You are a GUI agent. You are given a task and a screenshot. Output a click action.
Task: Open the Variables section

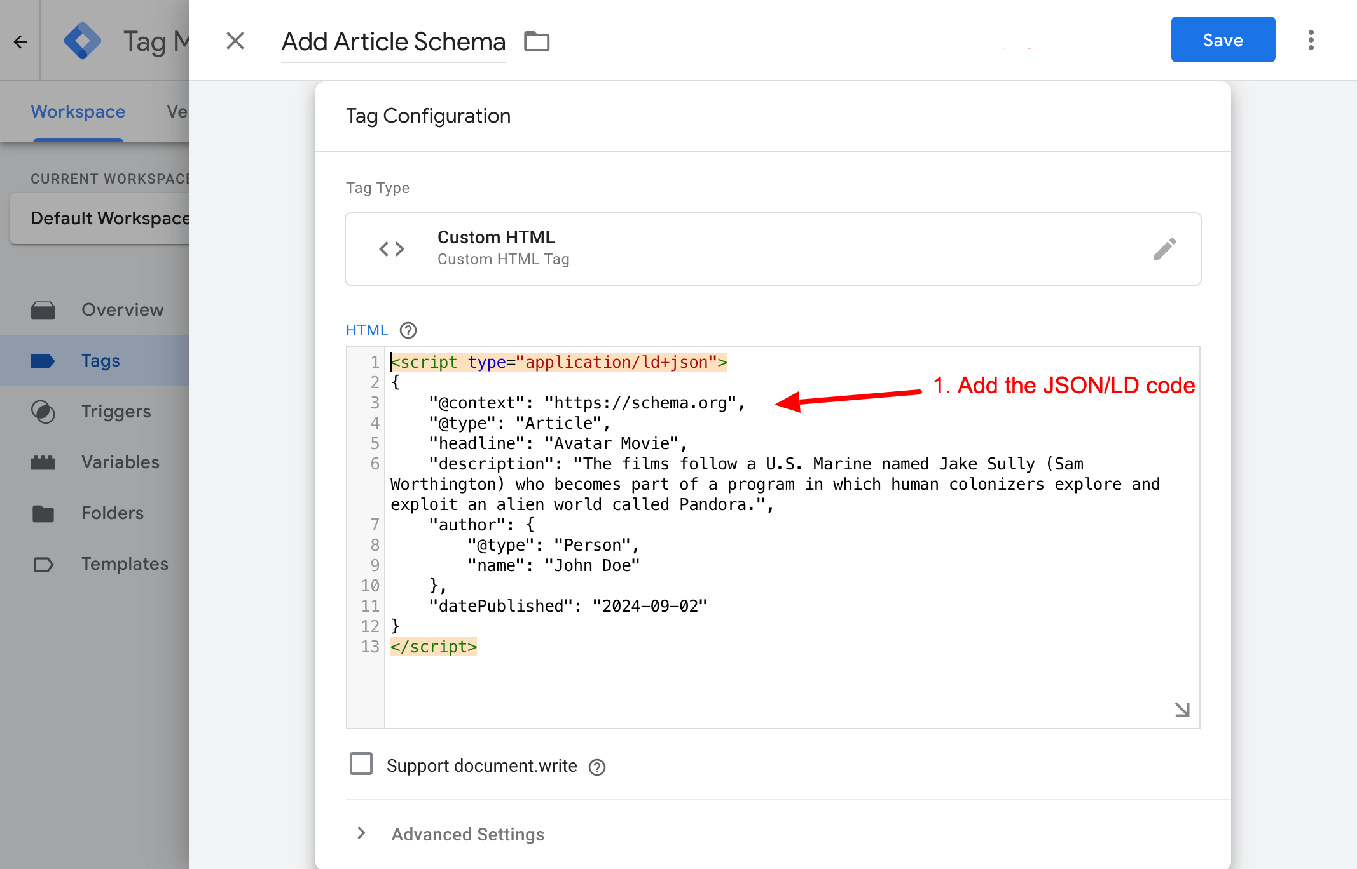pyautogui.click(x=120, y=462)
